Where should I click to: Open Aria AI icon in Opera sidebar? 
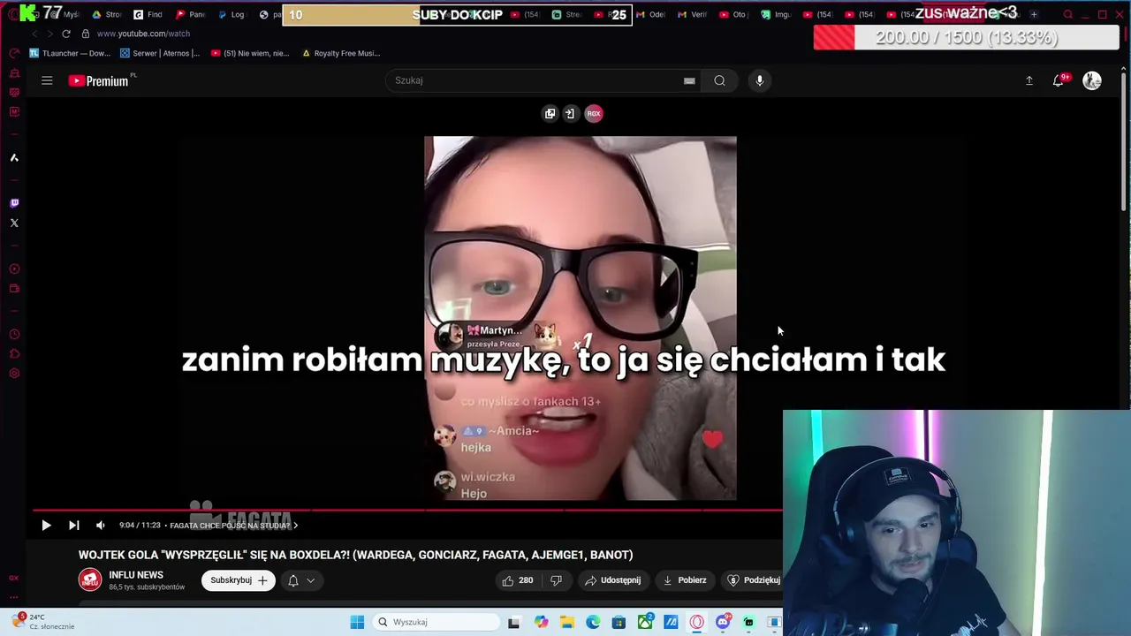[x=14, y=157]
